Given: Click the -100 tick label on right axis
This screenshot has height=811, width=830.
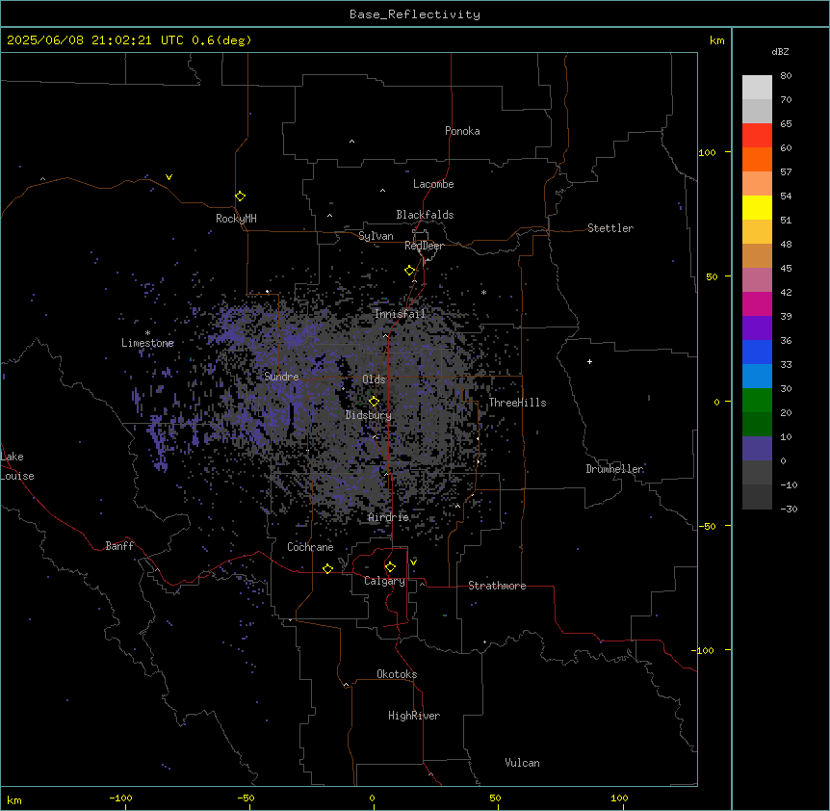Looking at the screenshot, I should coord(704,650).
